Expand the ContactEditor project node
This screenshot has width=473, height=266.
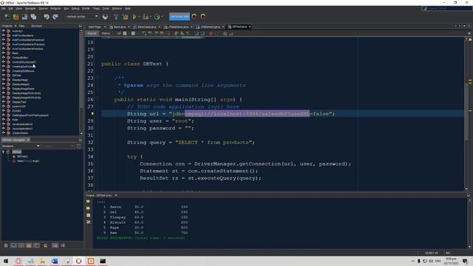coord(4,58)
